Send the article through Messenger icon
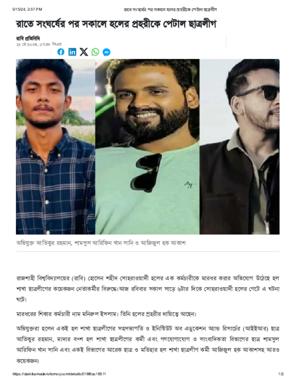 point(107,52)
